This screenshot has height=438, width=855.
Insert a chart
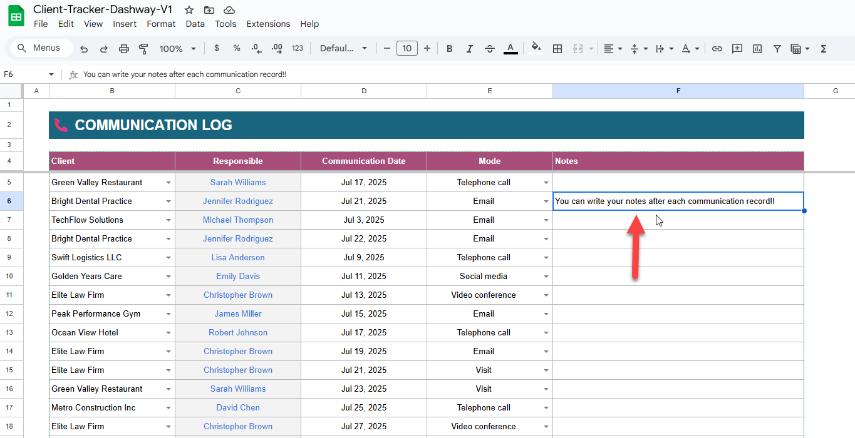pos(757,48)
